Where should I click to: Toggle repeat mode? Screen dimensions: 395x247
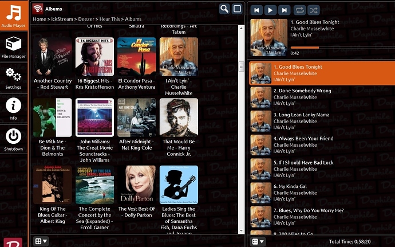(299, 10)
